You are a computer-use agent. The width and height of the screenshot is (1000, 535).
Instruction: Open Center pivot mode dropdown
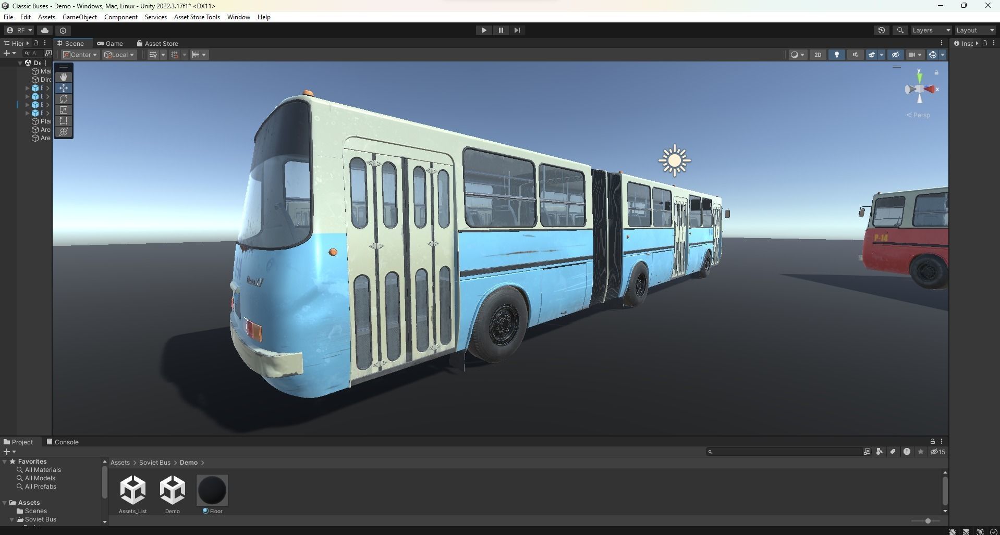click(80, 55)
